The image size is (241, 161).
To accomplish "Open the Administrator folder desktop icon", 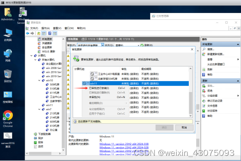I will click(x=8, y=14).
